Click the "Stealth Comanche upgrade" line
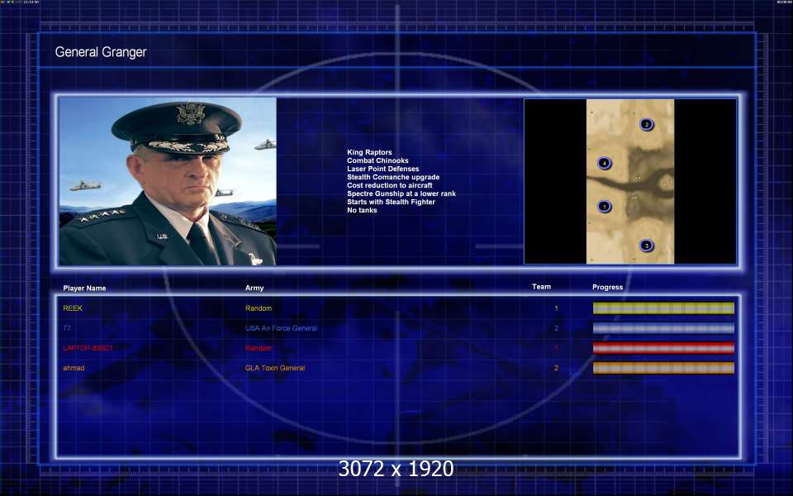The width and height of the screenshot is (793, 496). coord(393,177)
